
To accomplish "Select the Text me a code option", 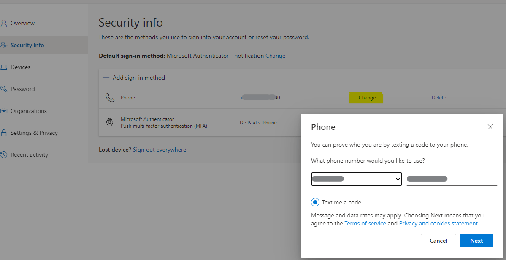I will 315,202.
